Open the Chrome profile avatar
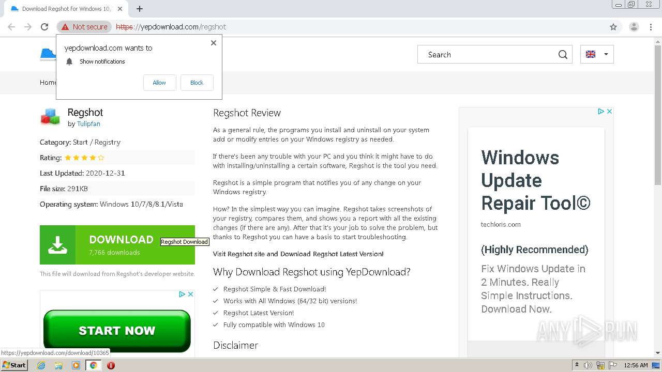The width and height of the screenshot is (662, 372). (x=634, y=27)
